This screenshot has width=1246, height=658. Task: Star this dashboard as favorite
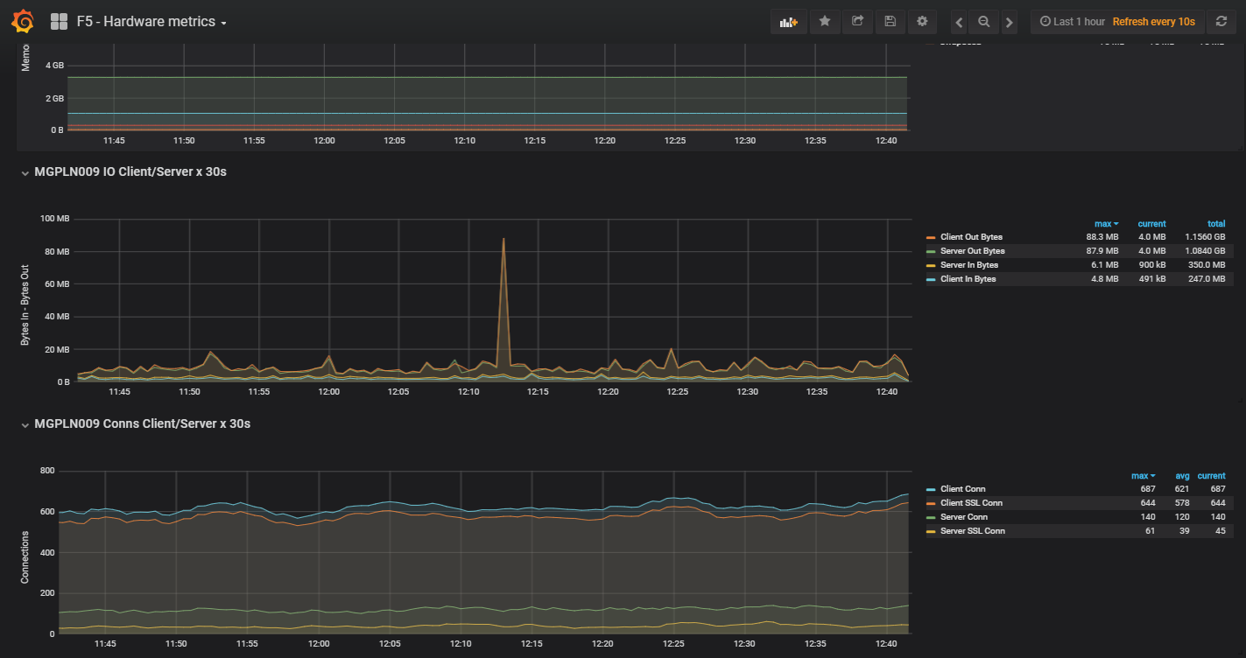pyautogui.click(x=825, y=22)
